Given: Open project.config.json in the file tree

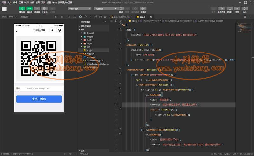Looking at the screenshot, I should point(93,60).
